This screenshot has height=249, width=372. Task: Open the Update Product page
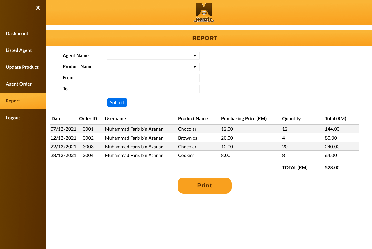[22, 67]
